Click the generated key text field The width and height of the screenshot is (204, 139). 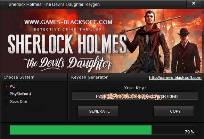(x=135, y=96)
